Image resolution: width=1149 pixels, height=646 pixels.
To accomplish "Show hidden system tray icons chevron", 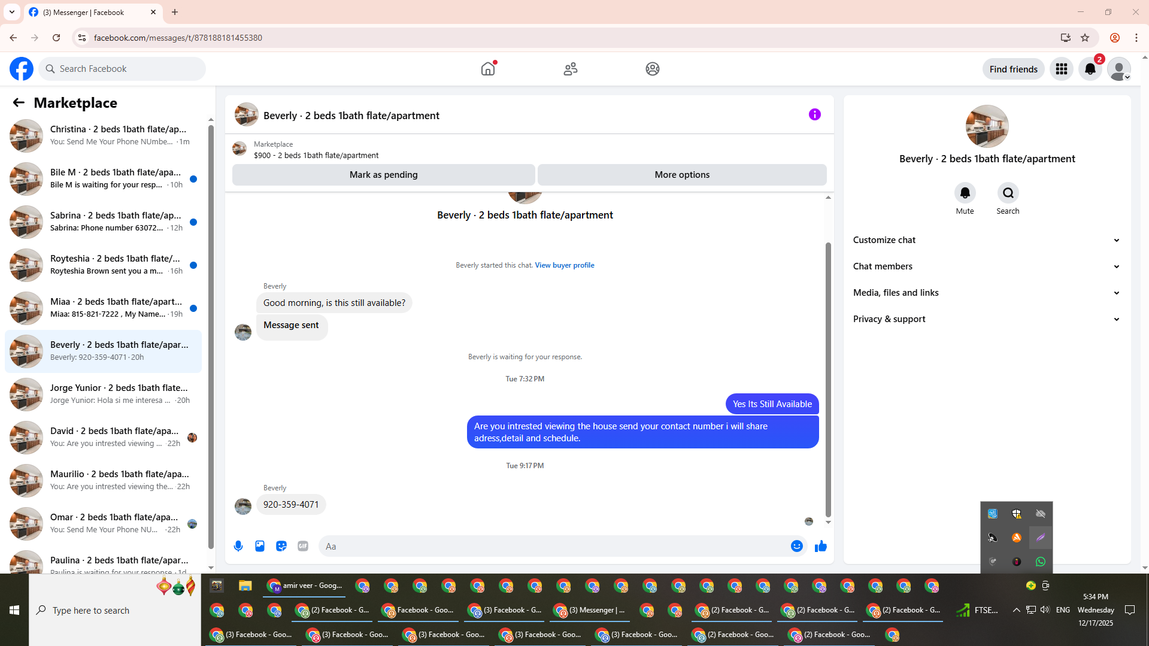I will (x=1016, y=609).
